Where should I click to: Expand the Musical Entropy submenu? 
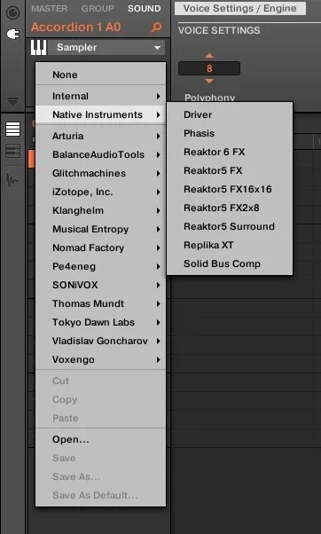[101, 229]
